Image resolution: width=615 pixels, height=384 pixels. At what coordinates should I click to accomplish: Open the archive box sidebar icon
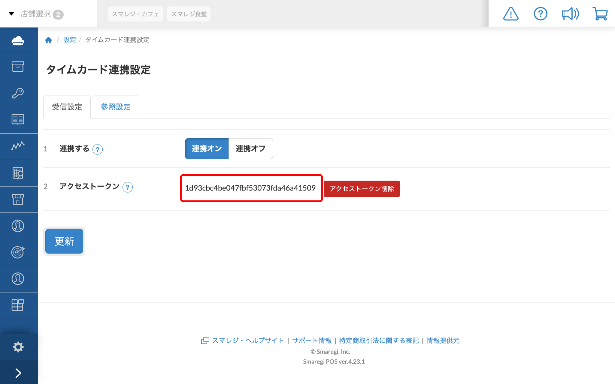pos(18,67)
